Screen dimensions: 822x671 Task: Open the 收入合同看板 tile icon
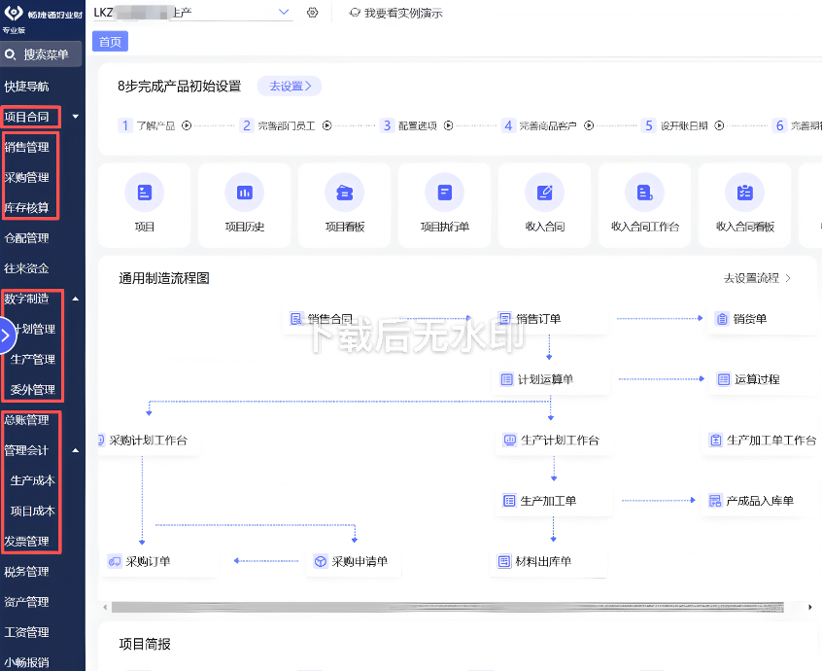pyautogui.click(x=744, y=193)
